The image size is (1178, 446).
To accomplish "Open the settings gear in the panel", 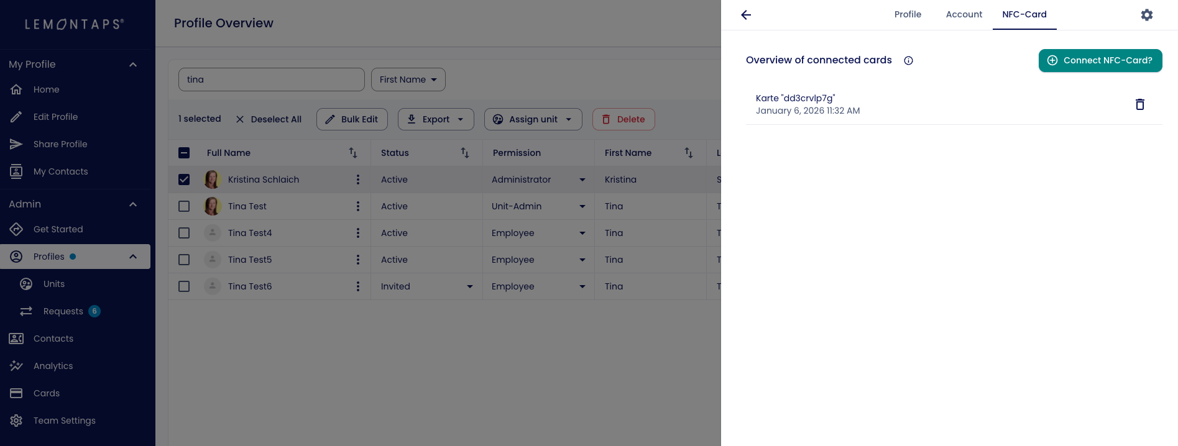I will click(1146, 15).
